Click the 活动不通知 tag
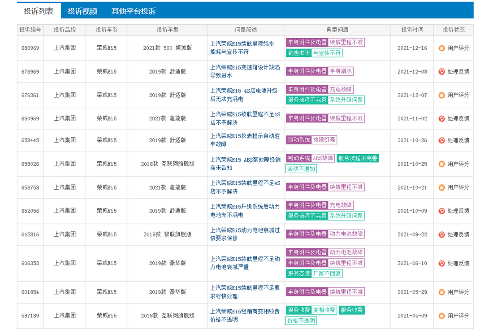Image resolution: width=484 pixels, height=330 pixels. tap(301, 169)
